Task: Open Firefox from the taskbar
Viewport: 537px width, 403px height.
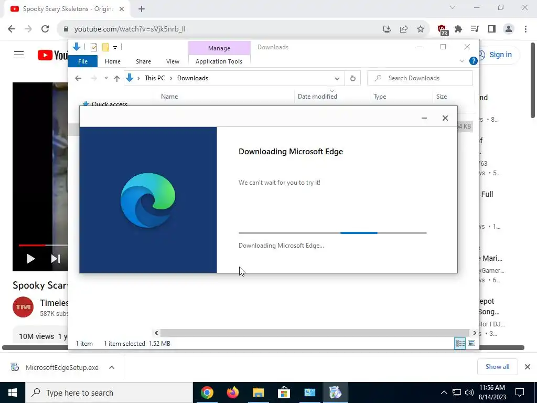Action: click(x=232, y=393)
